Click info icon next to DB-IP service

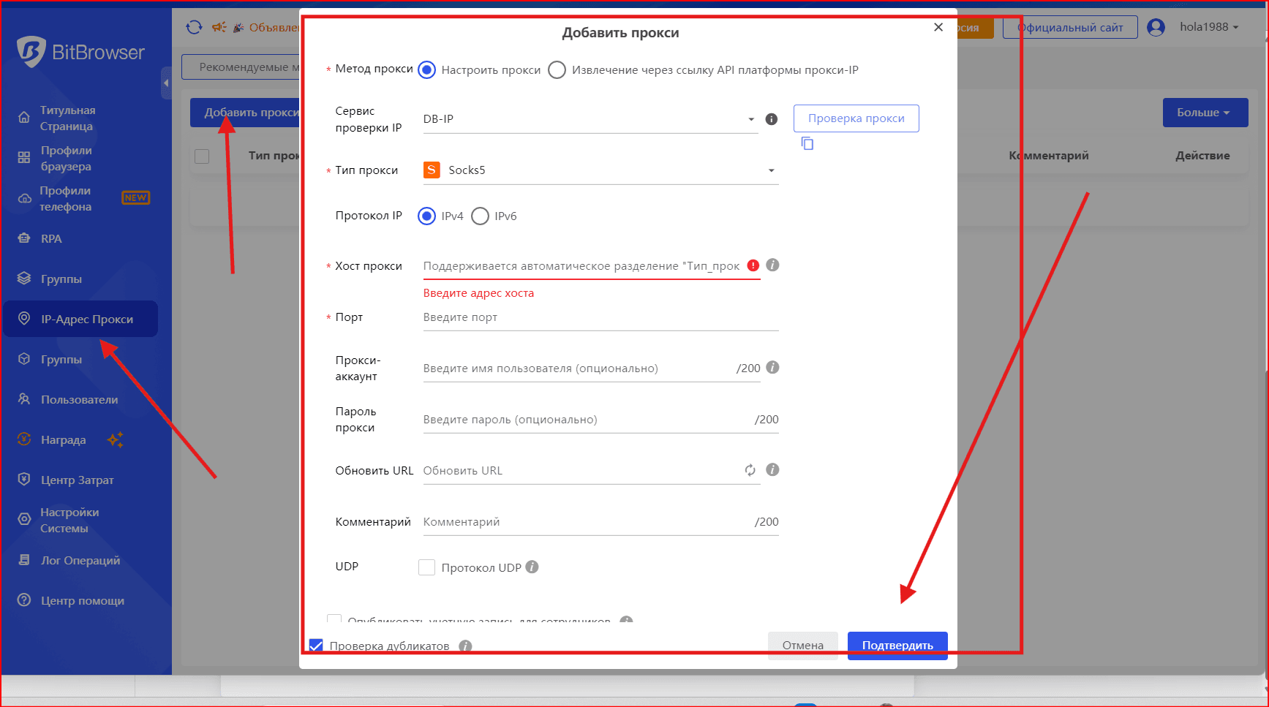pos(771,119)
